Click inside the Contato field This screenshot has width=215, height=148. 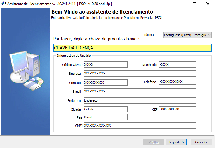(106, 82)
